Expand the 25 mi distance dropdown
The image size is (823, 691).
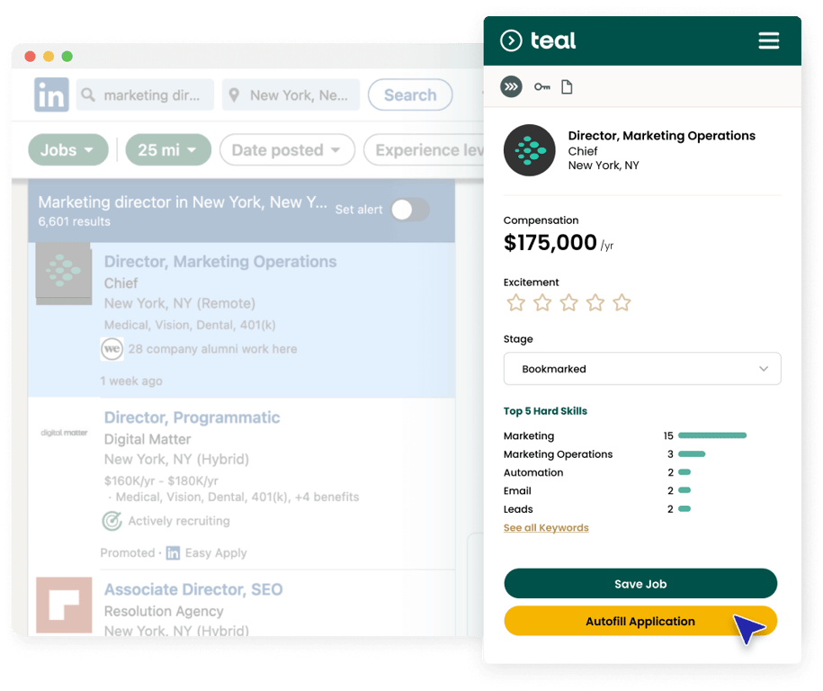[x=168, y=149]
